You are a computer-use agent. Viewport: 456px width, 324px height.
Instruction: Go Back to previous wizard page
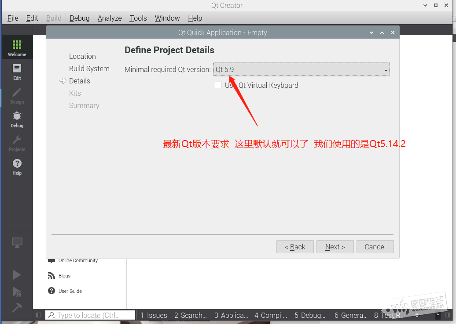(x=295, y=247)
